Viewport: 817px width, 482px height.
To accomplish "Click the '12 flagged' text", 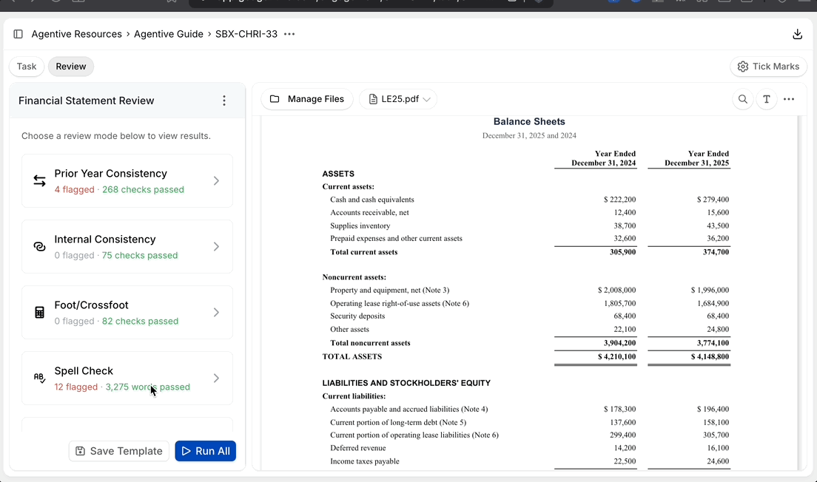I will coord(75,387).
